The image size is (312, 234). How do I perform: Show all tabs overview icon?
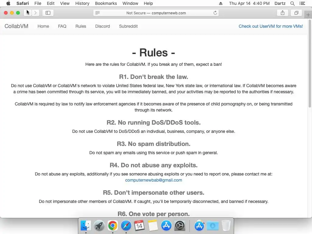[296, 13]
